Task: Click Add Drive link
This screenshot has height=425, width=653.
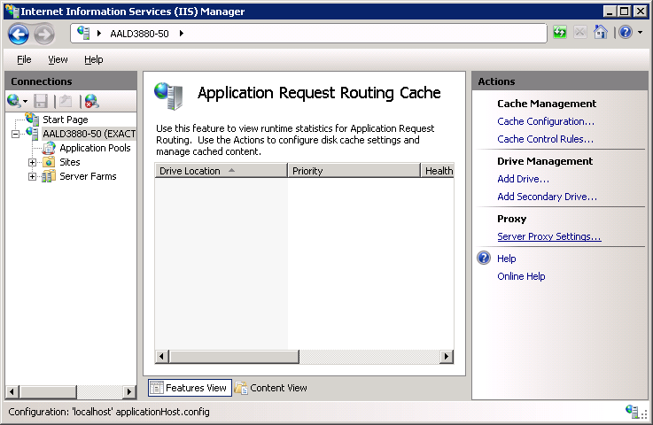Action: [523, 179]
